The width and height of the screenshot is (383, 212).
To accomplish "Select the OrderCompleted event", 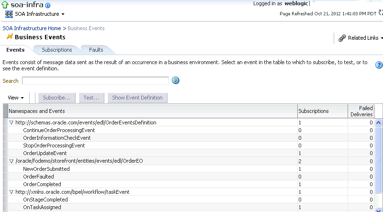I will 42,184.
